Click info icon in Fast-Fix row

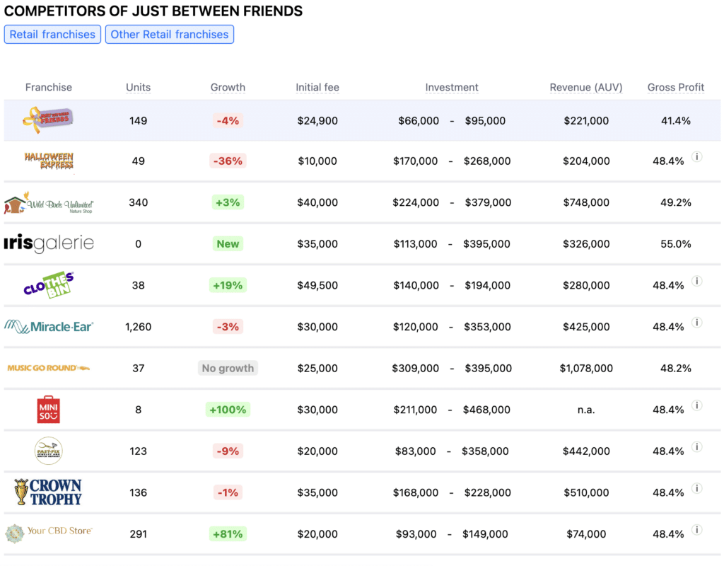(696, 447)
